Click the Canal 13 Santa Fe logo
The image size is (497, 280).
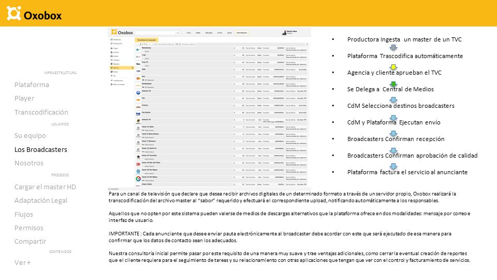[x=138, y=149]
